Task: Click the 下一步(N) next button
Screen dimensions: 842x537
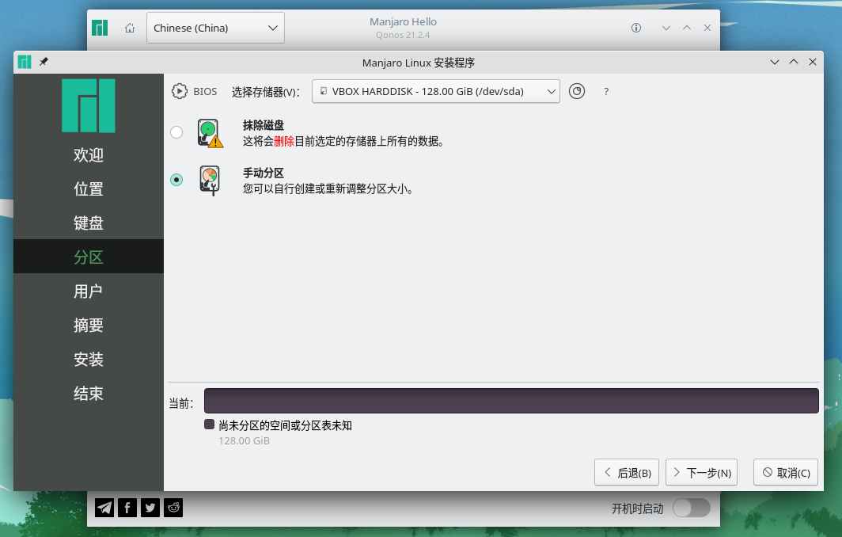Action: click(701, 473)
